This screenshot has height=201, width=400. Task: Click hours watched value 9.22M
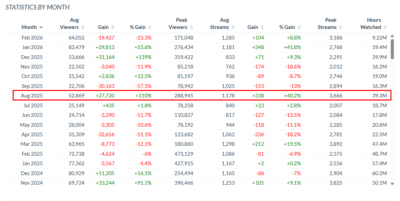[380, 38]
